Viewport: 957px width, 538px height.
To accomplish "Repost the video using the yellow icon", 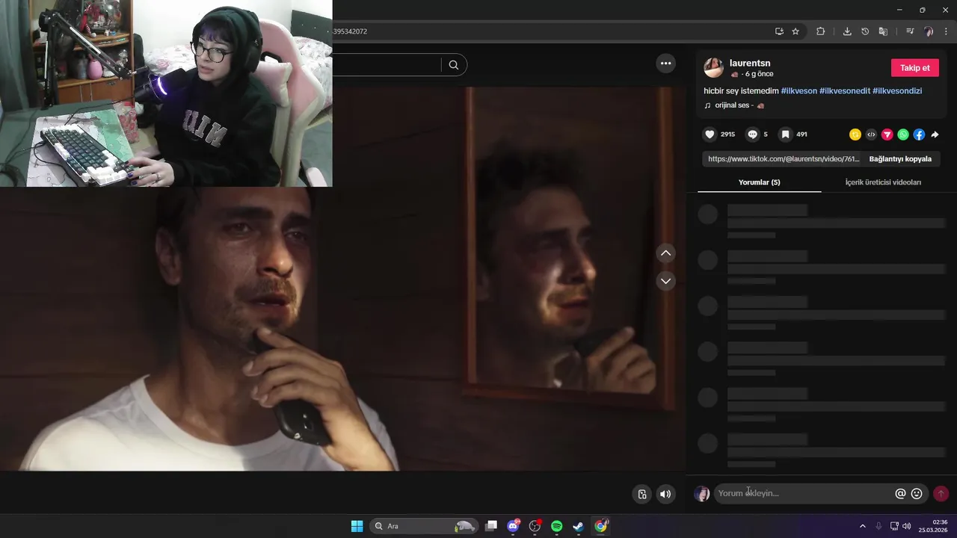I will (855, 134).
